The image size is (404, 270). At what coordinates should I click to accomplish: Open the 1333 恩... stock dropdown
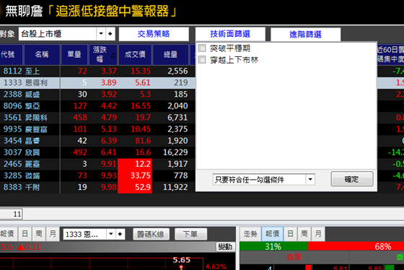pos(111,234)
